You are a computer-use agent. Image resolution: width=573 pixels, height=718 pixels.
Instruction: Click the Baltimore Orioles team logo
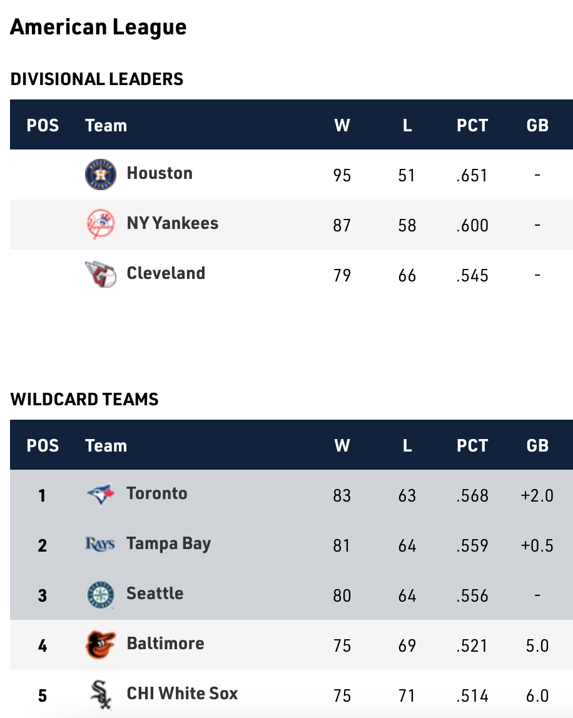click(101, 645)
